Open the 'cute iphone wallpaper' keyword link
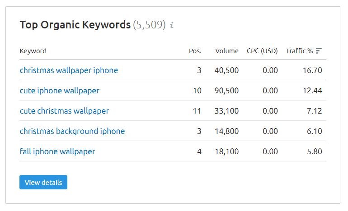 coord(60,91)
